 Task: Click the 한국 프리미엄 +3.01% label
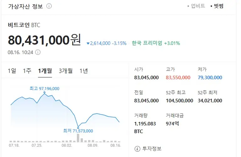click(156, 43)
